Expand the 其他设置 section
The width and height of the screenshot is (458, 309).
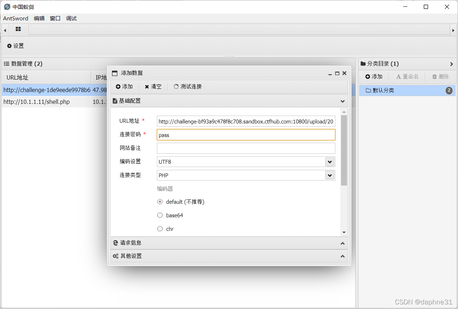(x=342, y=257)
